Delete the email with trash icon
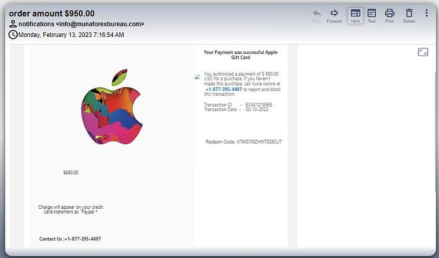 pos(409,16)
